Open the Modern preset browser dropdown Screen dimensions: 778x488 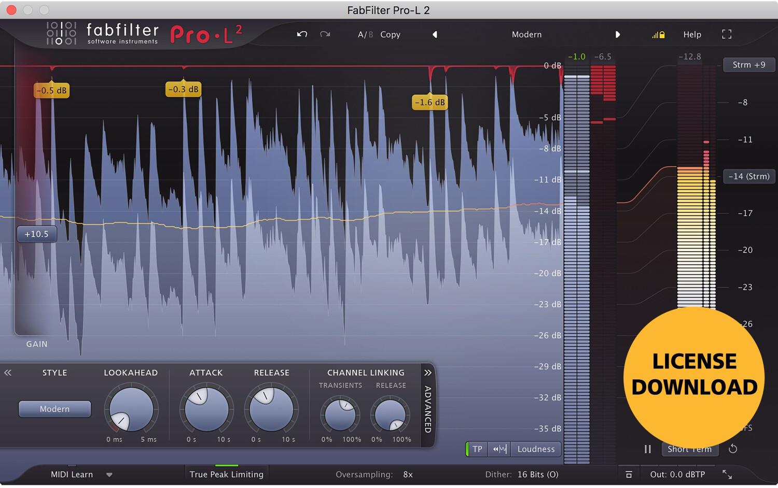526,34
